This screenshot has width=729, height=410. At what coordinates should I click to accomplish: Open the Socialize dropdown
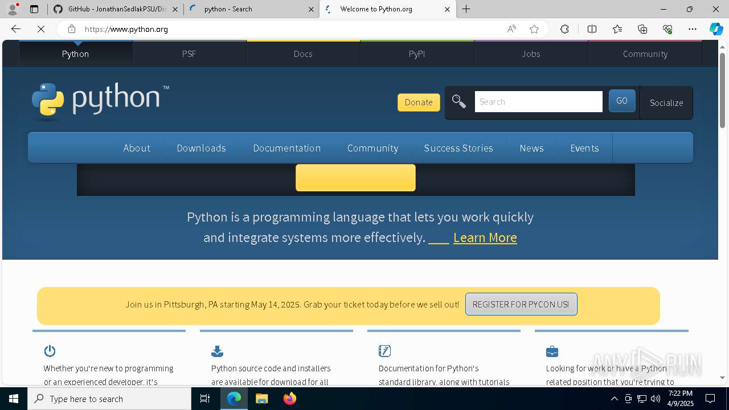tap(666, 102)
